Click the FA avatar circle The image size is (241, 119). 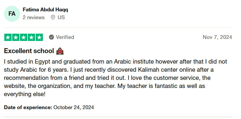tap(12, 14)
